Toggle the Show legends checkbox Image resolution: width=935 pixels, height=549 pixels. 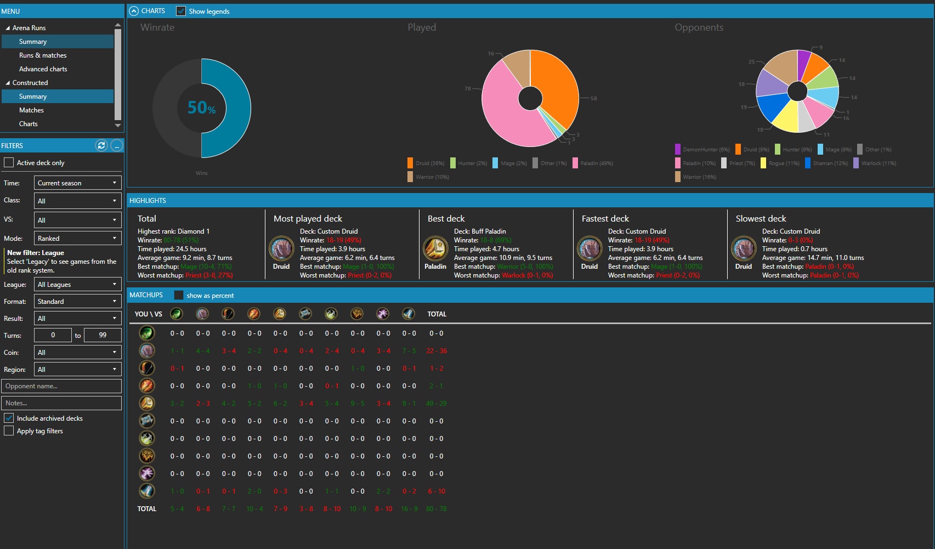180,11
